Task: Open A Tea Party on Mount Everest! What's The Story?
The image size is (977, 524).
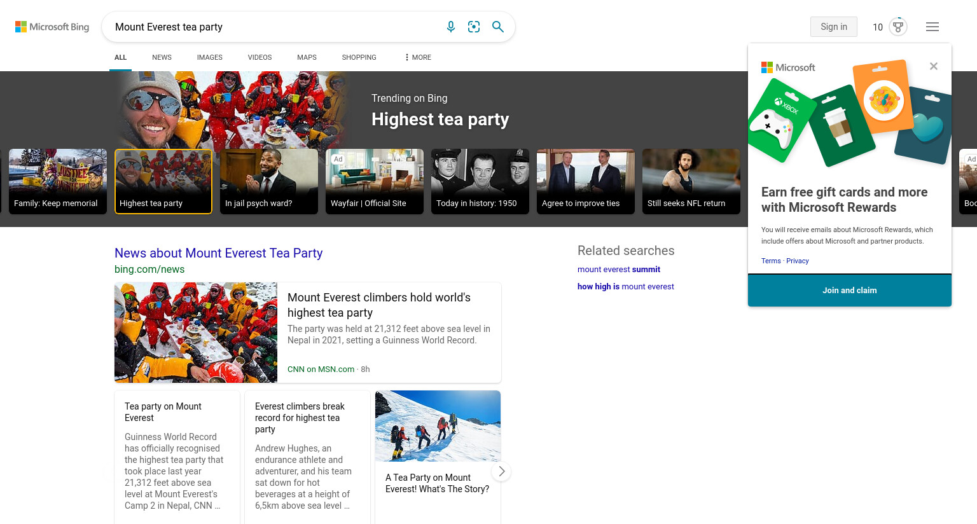Action: pos(438,483)
